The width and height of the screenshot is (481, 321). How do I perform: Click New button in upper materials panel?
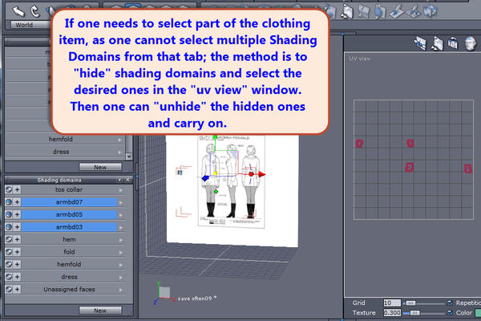tap(100, 167)
